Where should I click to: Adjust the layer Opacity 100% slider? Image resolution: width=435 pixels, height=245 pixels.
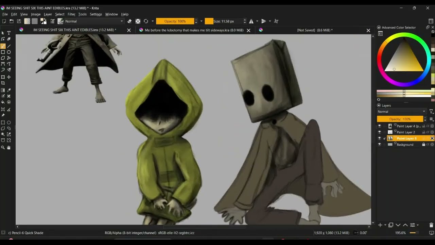point(400,119)
